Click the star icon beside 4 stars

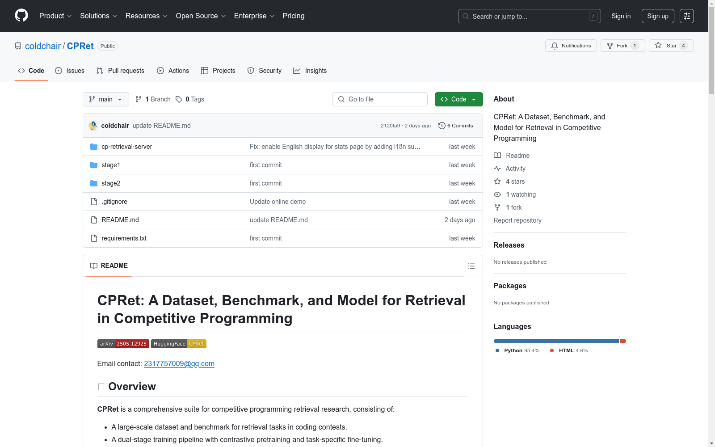pyautogui.click(x=497, y=181)
